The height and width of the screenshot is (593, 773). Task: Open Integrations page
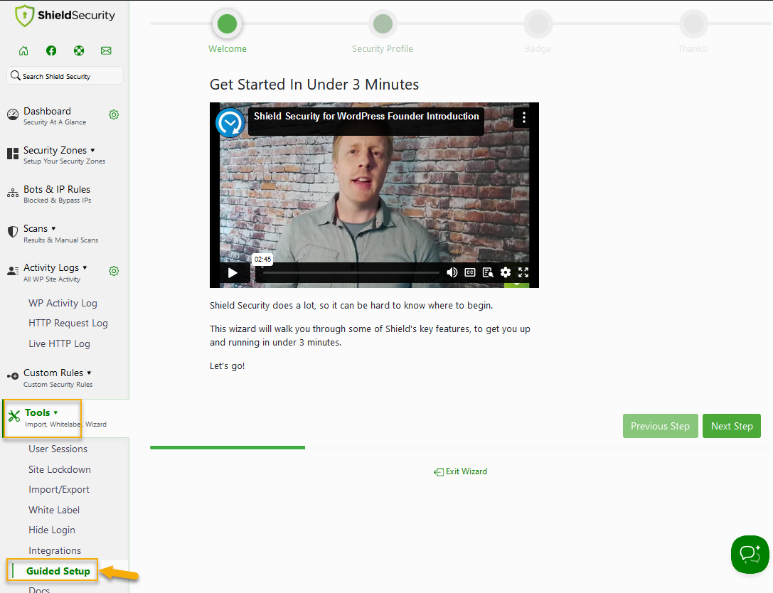(x=55, y=550)
